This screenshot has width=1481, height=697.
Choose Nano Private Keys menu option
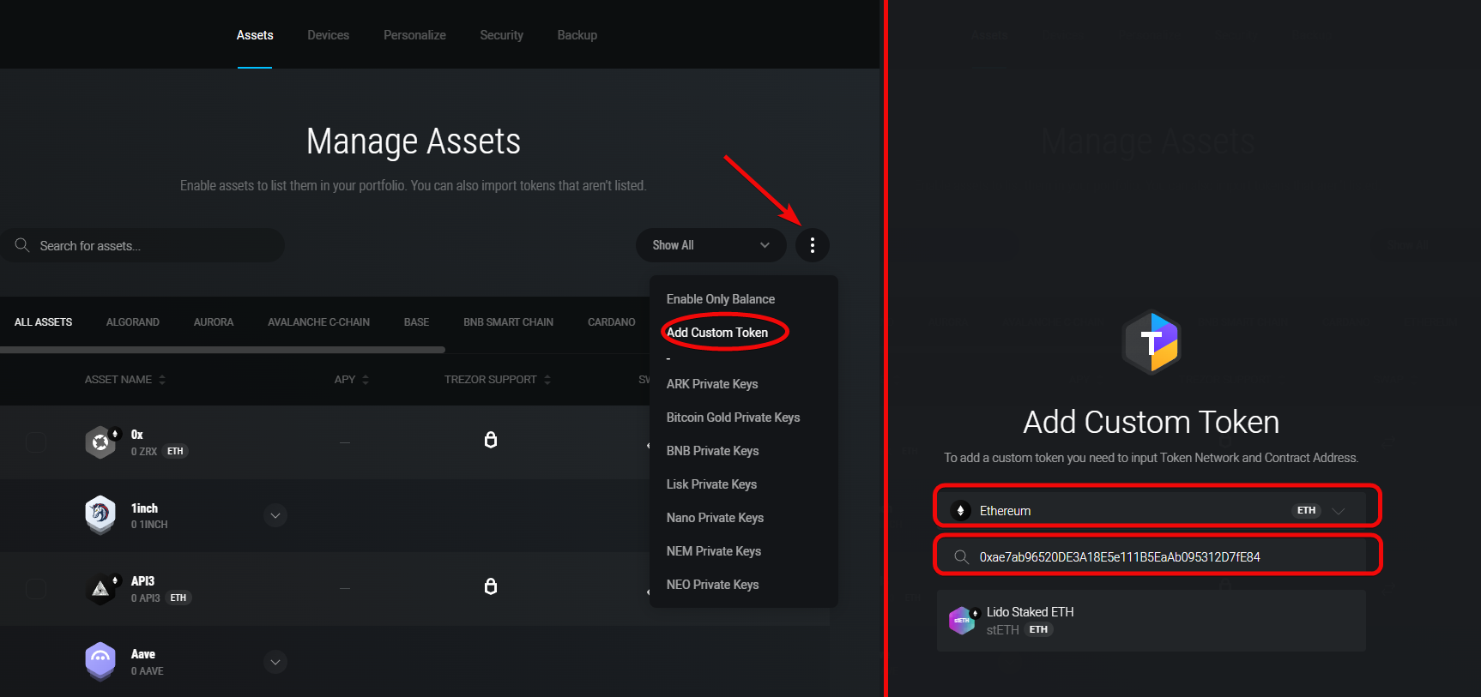click(715, 518)
